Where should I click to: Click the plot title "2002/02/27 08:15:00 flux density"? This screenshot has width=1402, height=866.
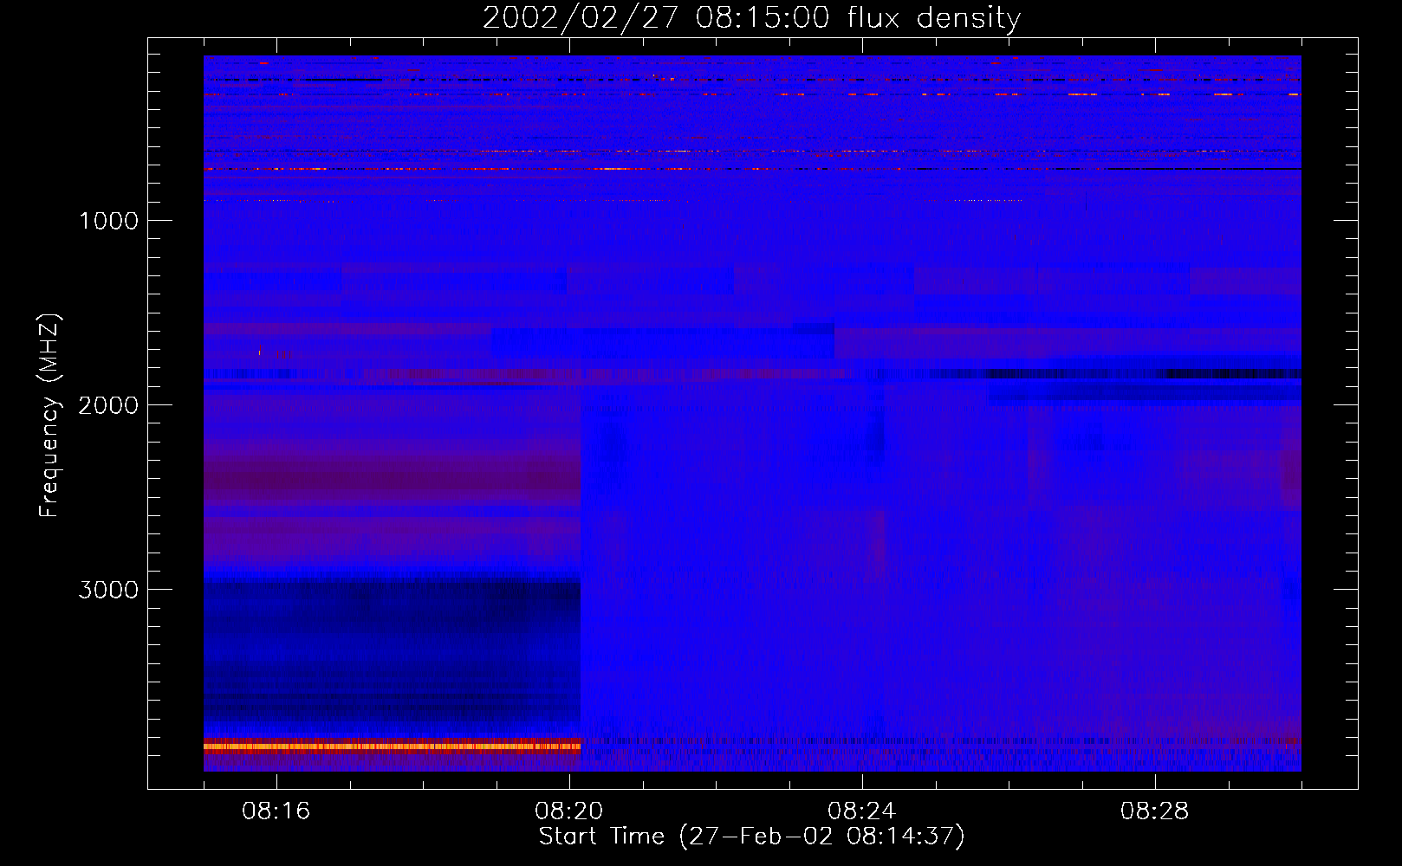[751, 18]
